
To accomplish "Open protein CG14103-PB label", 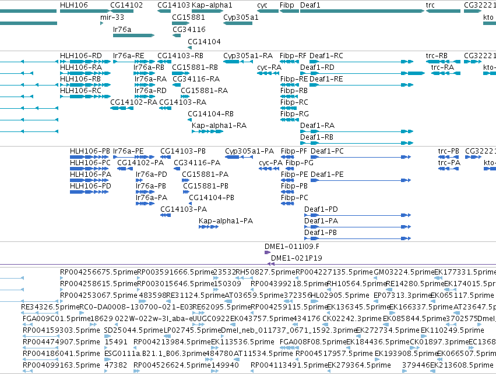I will click(183, 151).
